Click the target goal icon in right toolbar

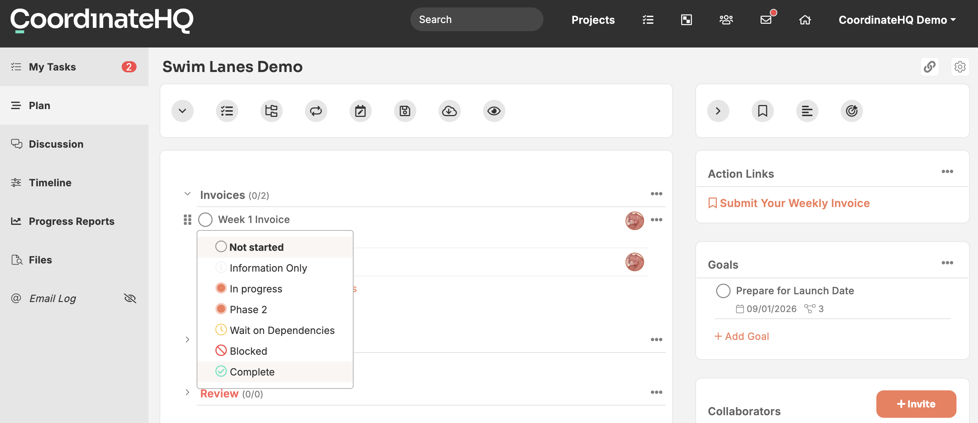tap(851, 111)
